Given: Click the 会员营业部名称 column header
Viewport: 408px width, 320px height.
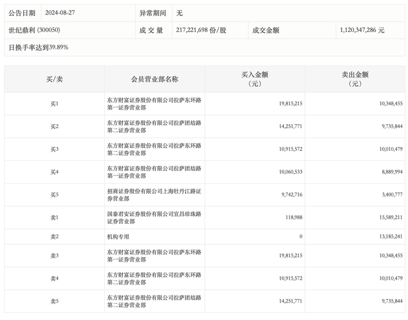Looking at the screenshot, I should coord(154,79).
